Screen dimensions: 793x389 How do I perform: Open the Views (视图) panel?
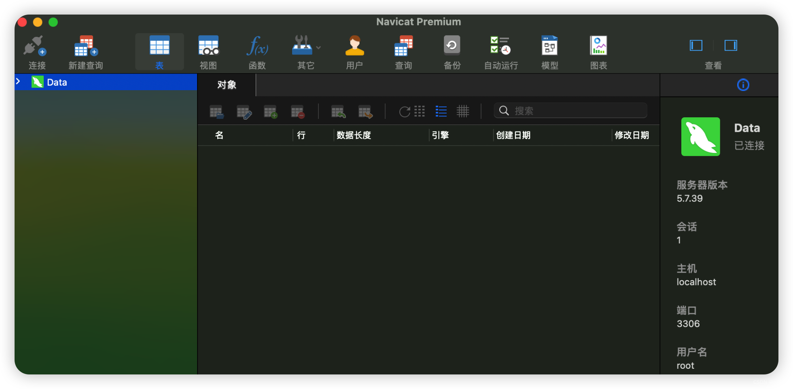tap(208, 51)
